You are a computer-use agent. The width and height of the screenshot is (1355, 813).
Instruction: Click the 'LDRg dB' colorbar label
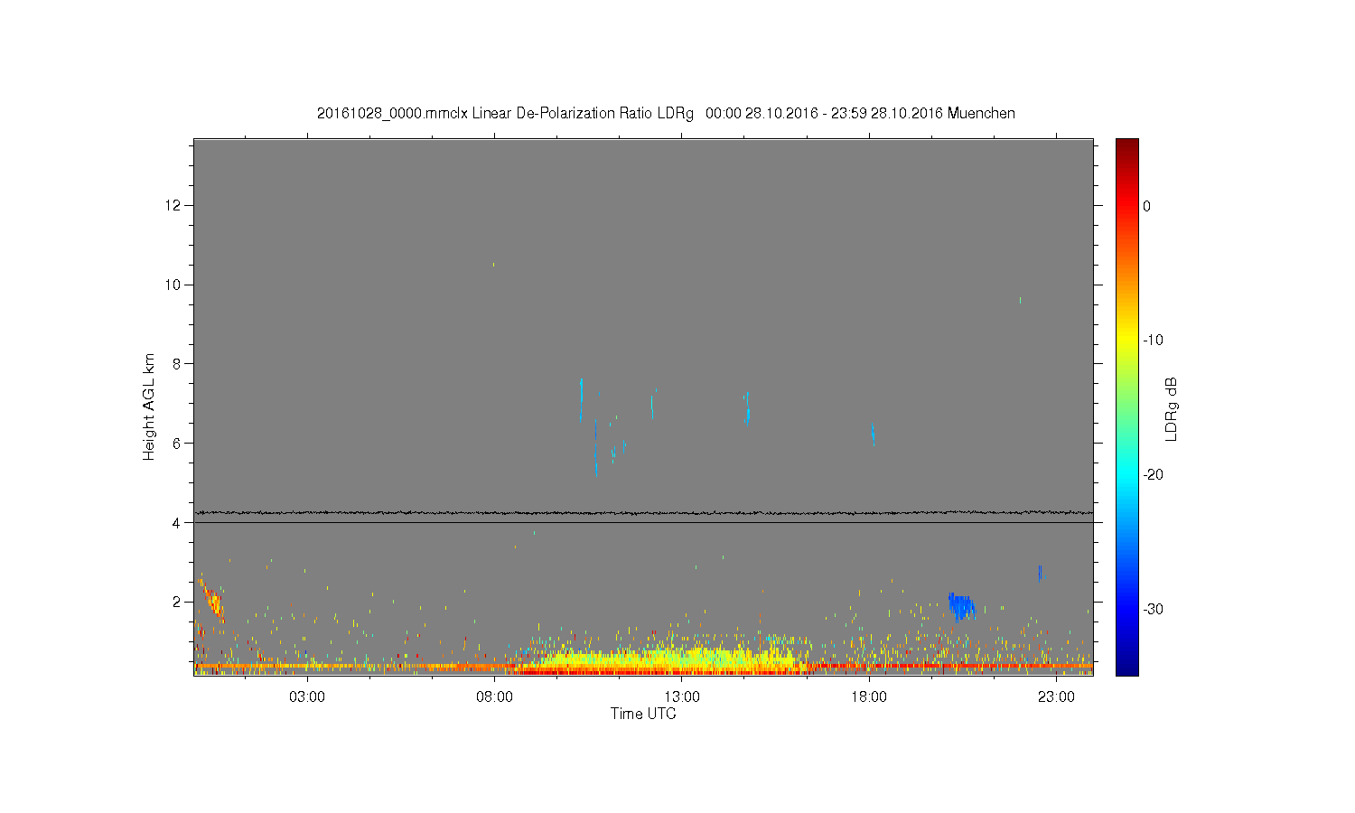tap(1172, 408)
